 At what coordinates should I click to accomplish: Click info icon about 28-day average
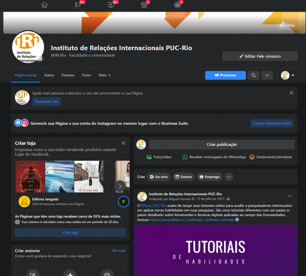(x=17, y=222)
